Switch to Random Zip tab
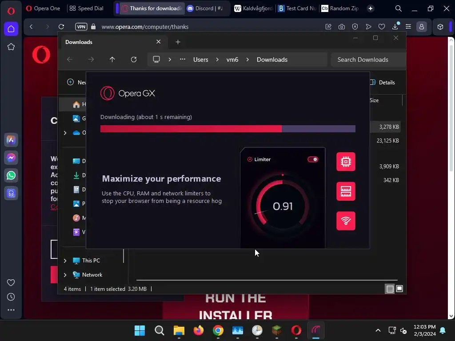This screenshot has height=341, width=455. 340,8
